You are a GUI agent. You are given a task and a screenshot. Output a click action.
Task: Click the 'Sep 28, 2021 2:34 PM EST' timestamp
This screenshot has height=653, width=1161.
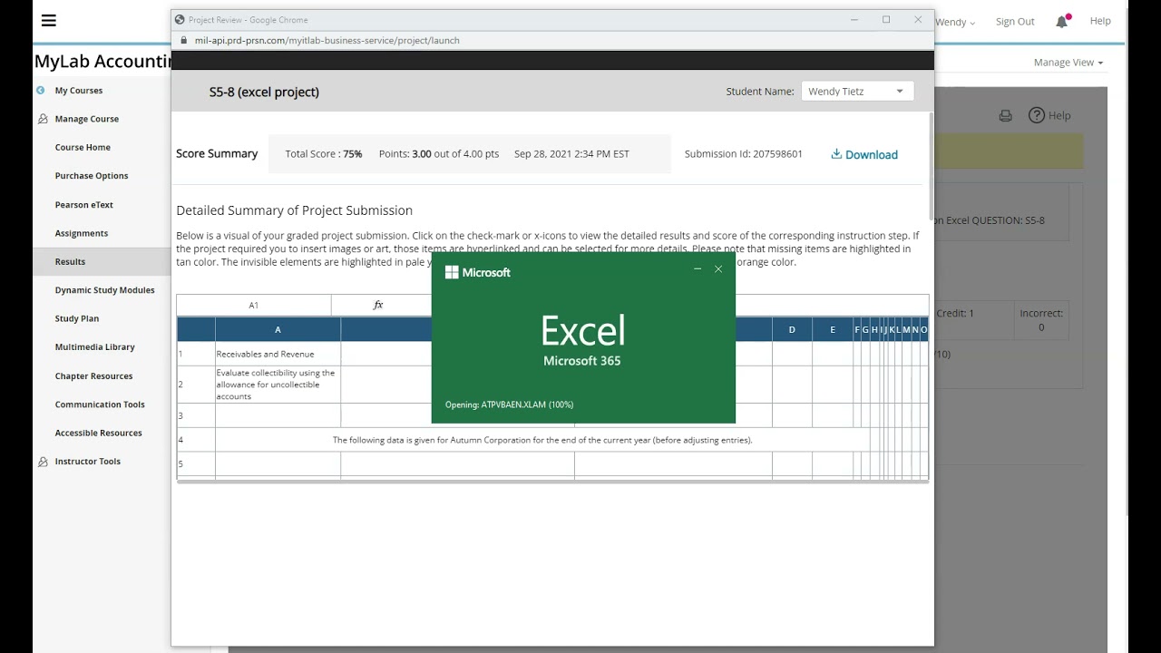coord(571,154)
